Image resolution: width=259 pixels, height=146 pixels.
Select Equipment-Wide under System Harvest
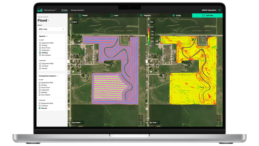click(x=46, y=64)
